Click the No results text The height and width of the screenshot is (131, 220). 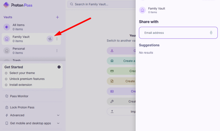click(146, 53)
